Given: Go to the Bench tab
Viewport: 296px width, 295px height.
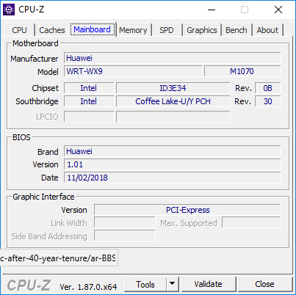Looking at the screenshot, I should (x=237, y=30).
